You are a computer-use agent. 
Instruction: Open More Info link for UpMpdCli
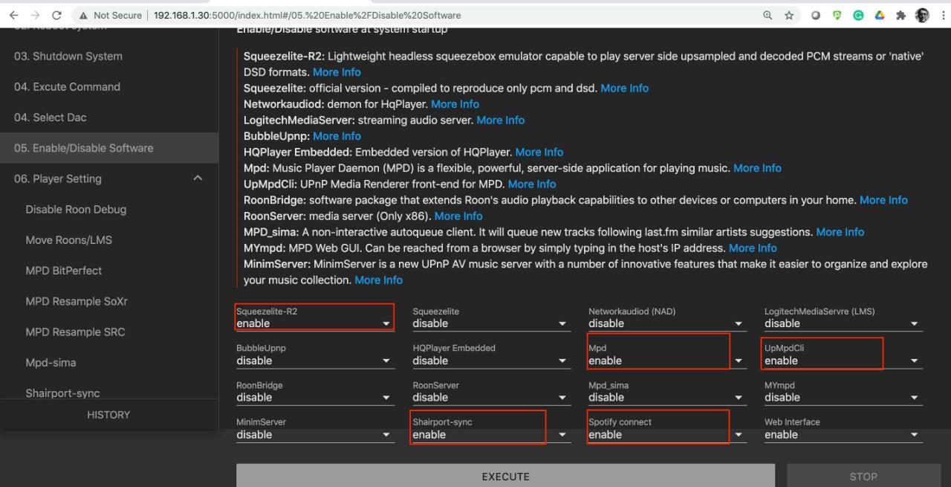coord(532,184)
